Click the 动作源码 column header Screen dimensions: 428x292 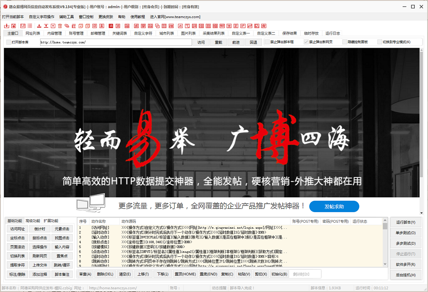coord(205,221)
